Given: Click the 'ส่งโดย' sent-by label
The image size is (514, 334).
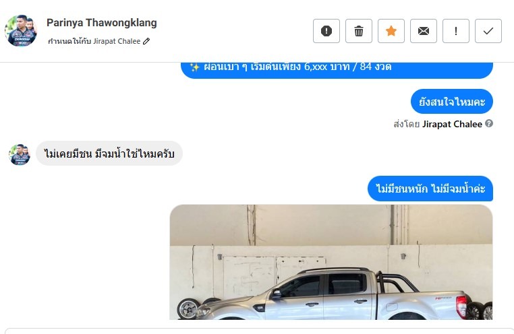Looking at the screenshot, I should click(x=407, y=125).
